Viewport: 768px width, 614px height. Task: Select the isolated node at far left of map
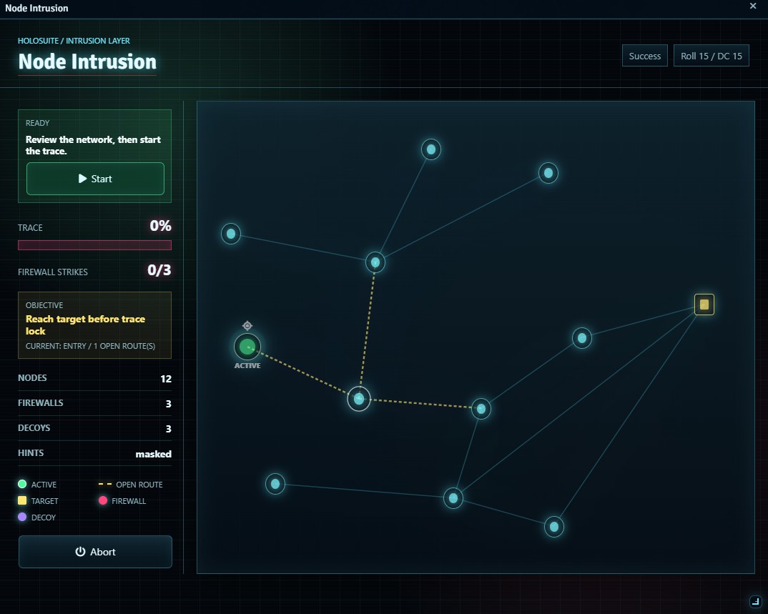point(231,234)
